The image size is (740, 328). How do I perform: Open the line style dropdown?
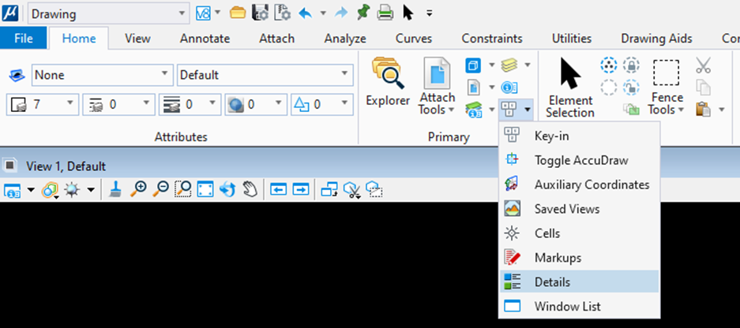click(119, 104)
